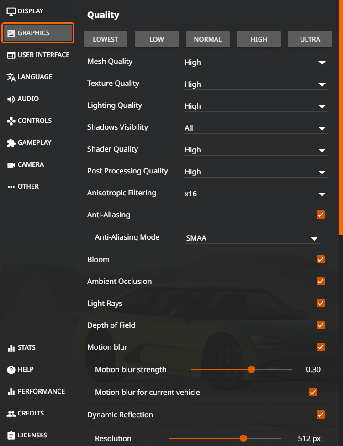Click the Display monitor icon in sidebar

[11, 11]
